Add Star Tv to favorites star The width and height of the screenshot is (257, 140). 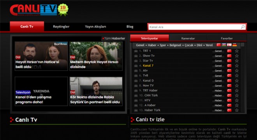point(237,61)
